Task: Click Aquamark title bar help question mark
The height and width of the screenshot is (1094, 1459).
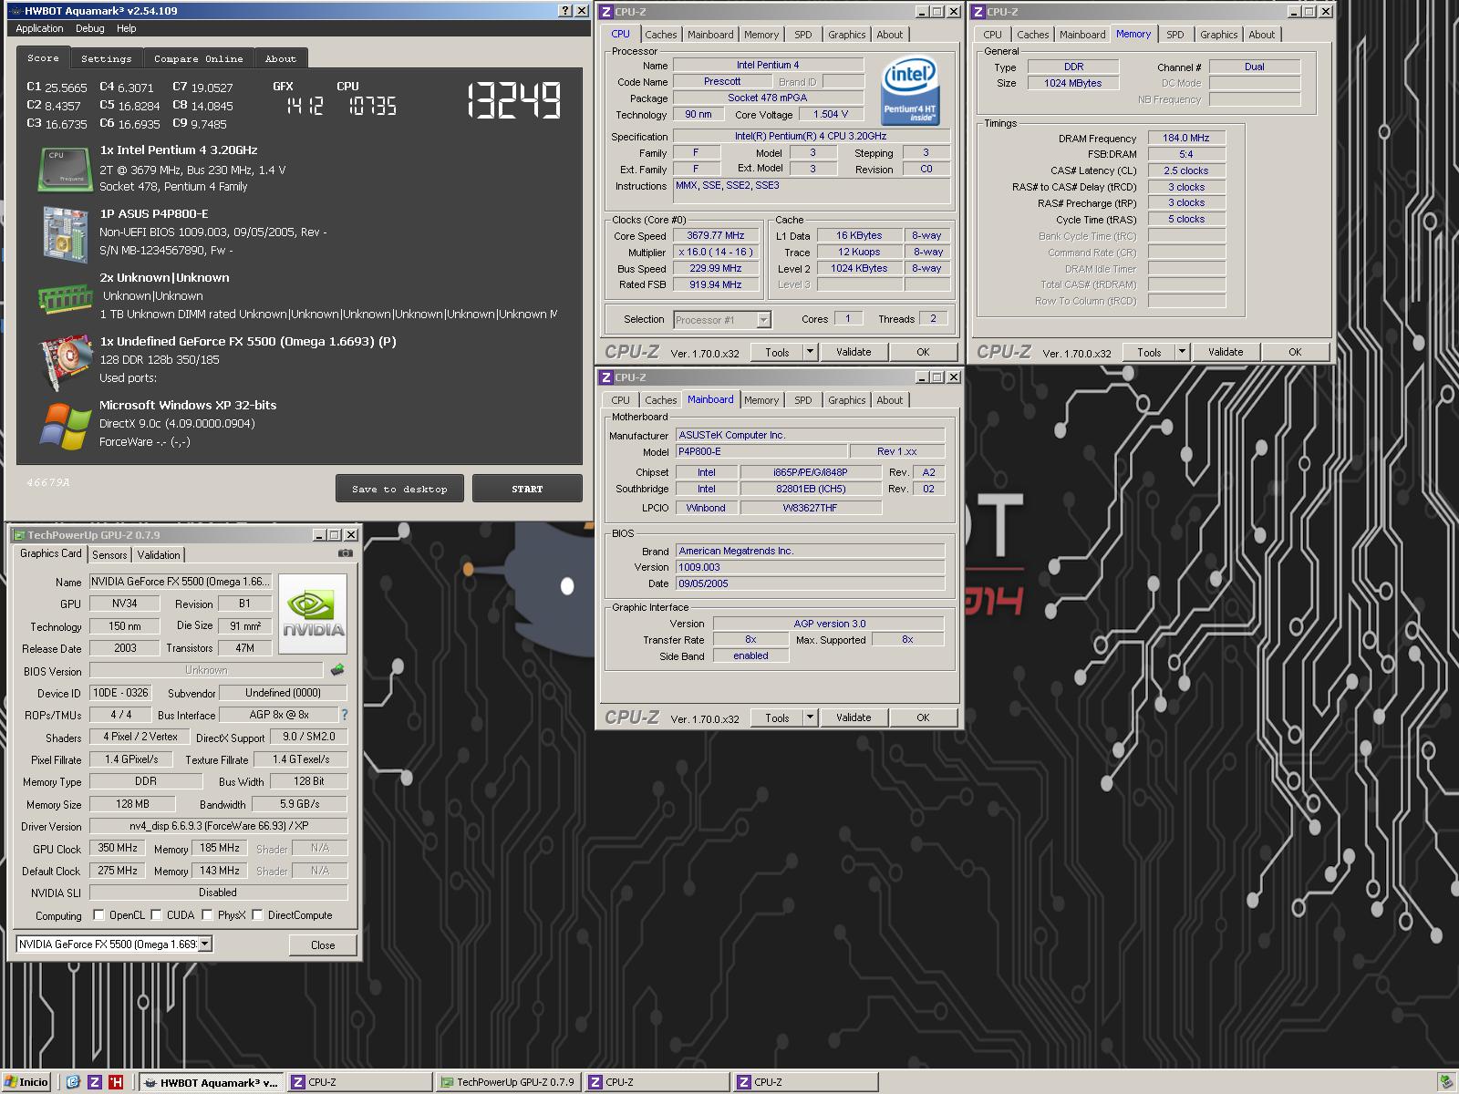Action: [566, 11]
